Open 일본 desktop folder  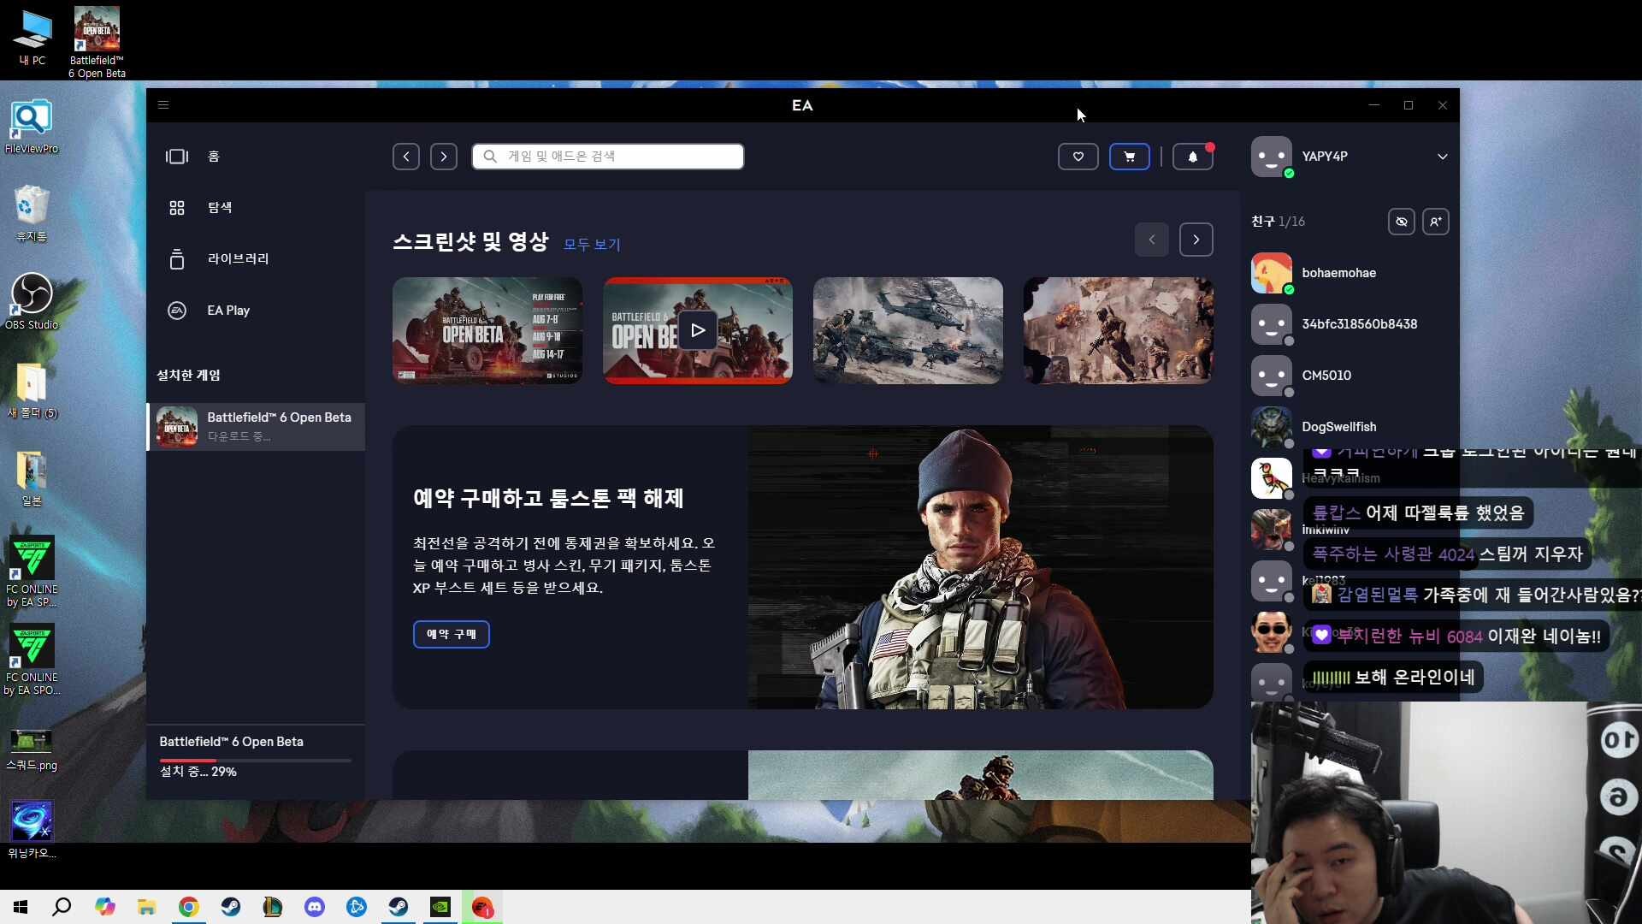click(x=32, y=478)
